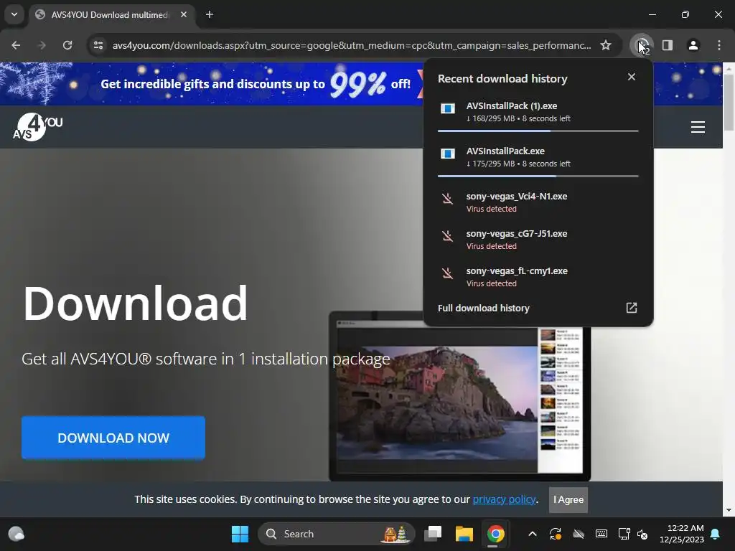Click the 99% off discount banner

pyautogui.click(x=256, y=84)
